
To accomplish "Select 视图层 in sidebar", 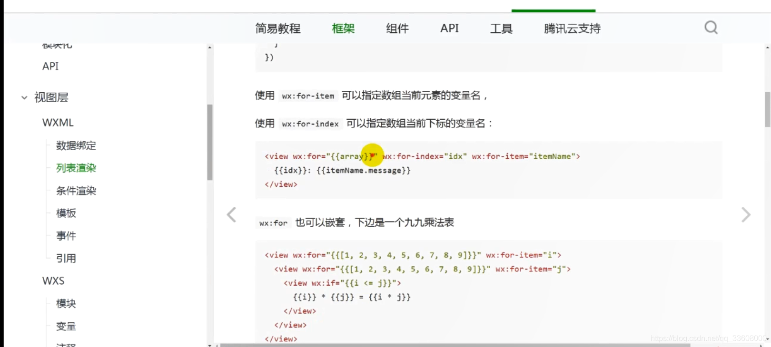I will pyautogui.click(x=51, y=97).
